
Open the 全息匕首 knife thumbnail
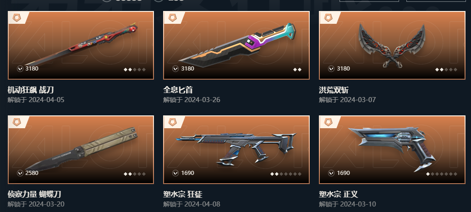click(x=236, y=45)
